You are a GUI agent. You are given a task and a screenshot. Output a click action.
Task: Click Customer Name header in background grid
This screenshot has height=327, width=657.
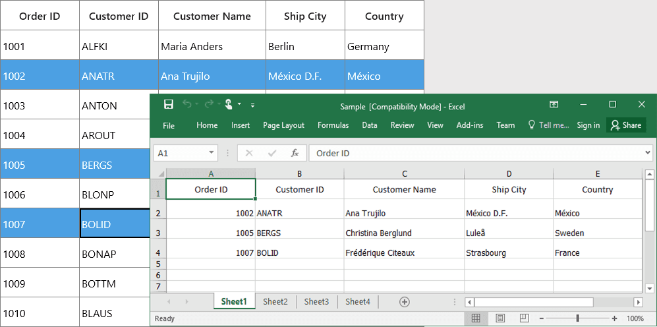point(212,16)
